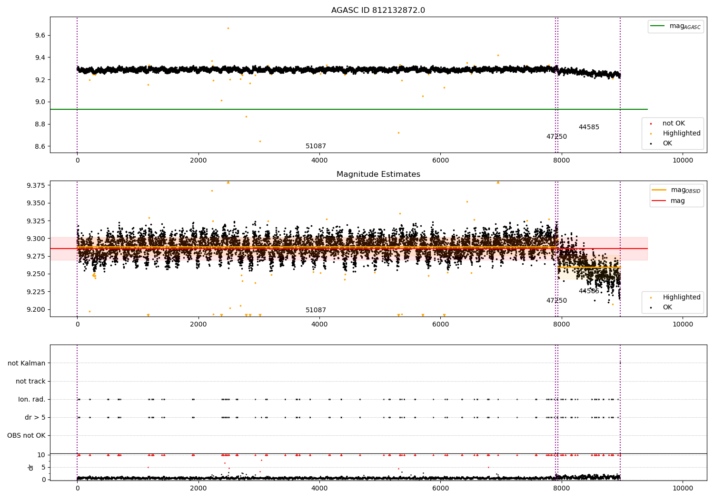714x499 pixels.
Task: Click the 47250 label in the Magnitude Estimates plot
Action: [556, 301]
